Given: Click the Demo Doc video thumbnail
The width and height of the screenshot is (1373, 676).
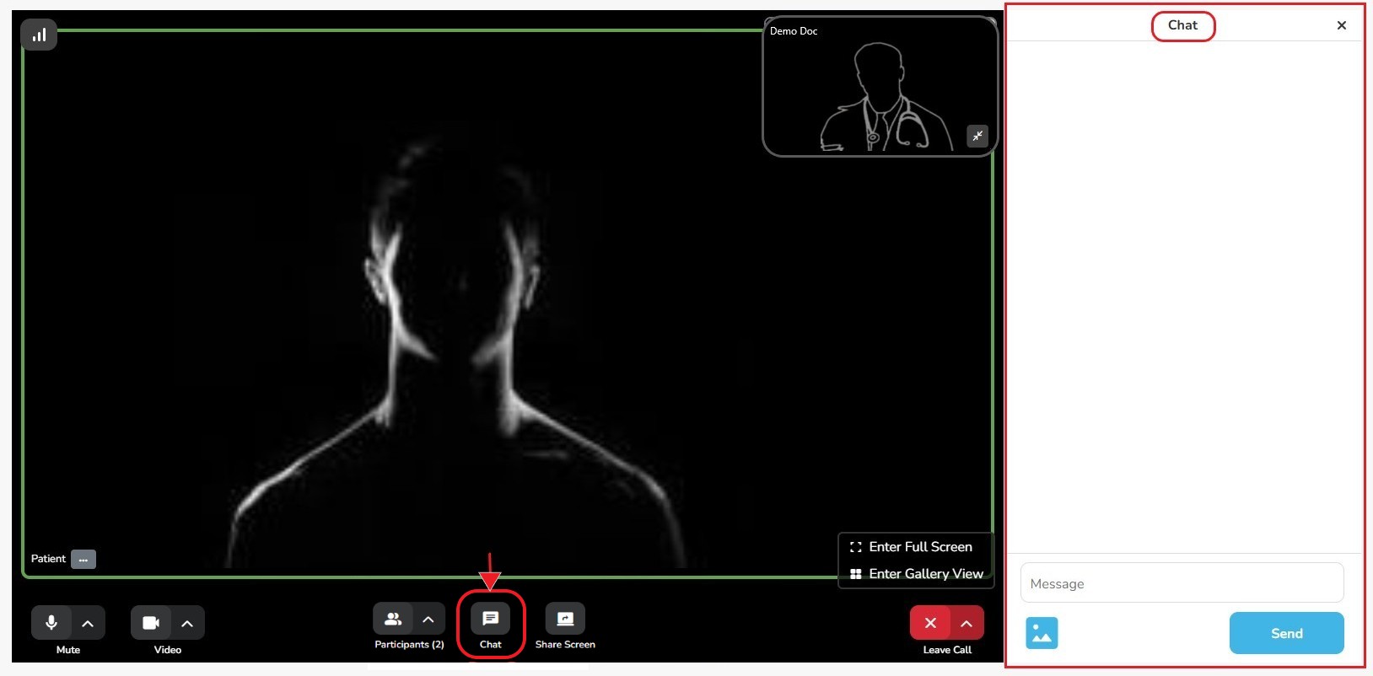Looking at the screenshot, I should (x=877, y=89).
